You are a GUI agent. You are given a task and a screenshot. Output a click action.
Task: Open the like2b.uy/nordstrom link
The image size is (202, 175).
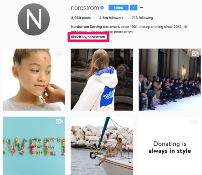88,37
